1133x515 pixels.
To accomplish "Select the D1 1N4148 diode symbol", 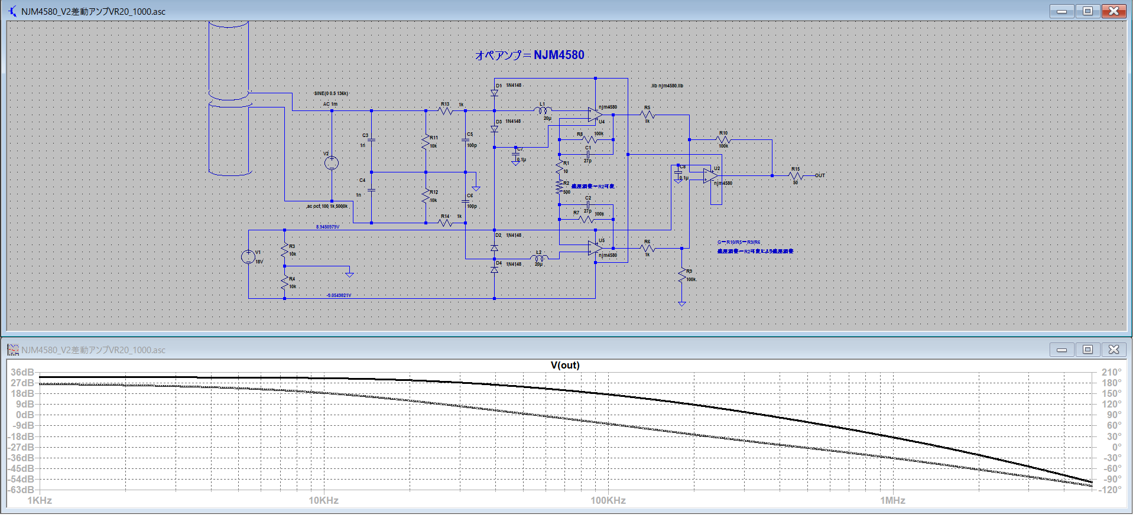I will (x=495, y=93).
